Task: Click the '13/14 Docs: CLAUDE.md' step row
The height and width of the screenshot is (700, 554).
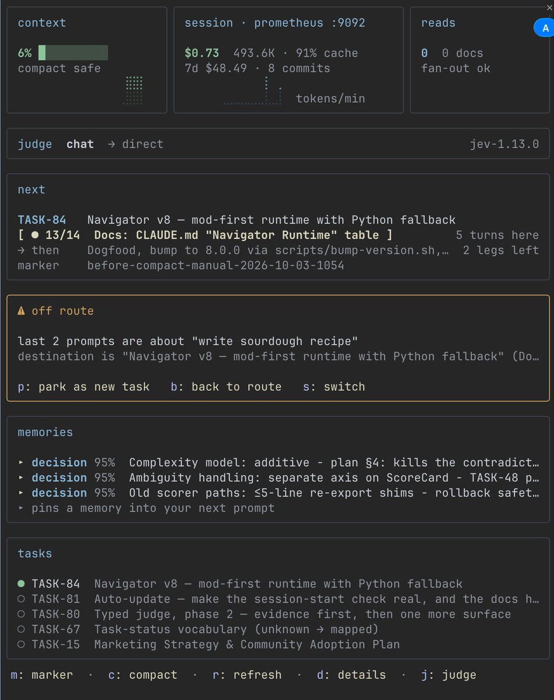Action: point(206,235)
